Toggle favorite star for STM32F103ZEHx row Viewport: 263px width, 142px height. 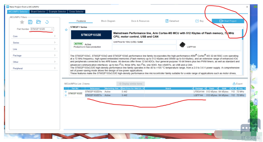click(66, 92)
